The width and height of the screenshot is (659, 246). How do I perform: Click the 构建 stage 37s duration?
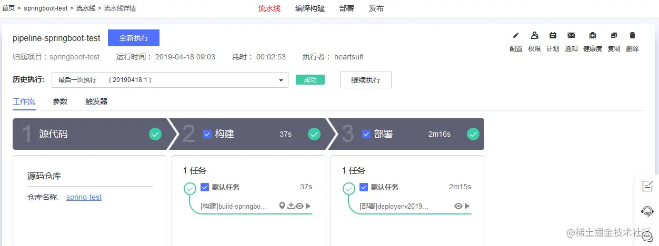coord(285,134)
